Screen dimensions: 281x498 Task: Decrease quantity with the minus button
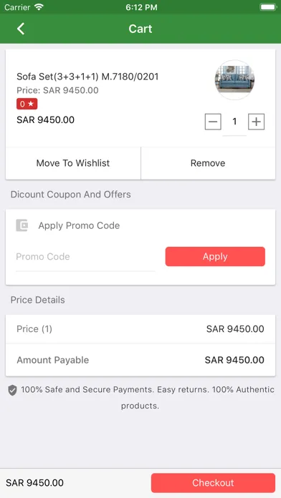tap(213, 122)
